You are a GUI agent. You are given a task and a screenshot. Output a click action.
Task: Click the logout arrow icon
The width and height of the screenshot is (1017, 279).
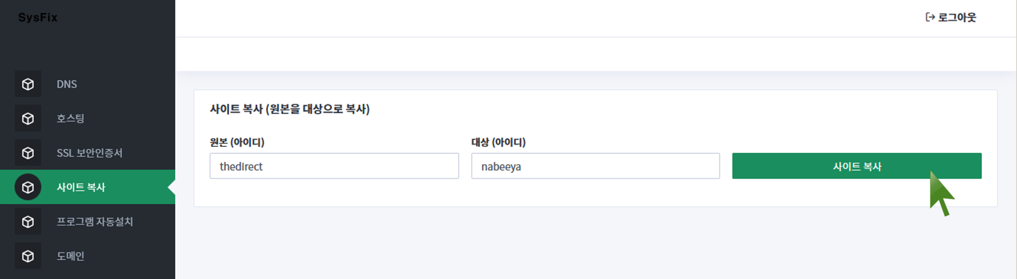point(930,17)
